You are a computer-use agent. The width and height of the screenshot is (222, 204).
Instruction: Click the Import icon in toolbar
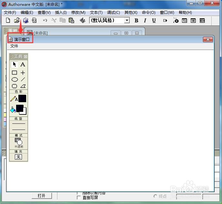click(34, 20)
